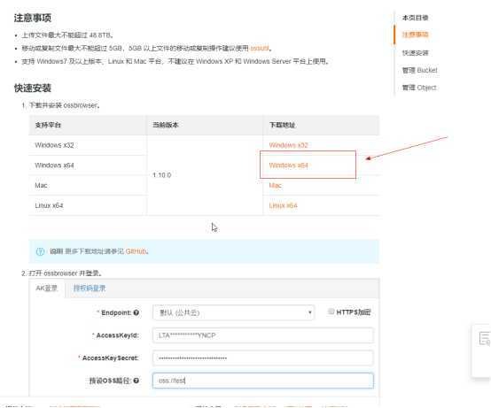Jump to 管理 Object in page contents
Image resolution: width=491 pixels, height=408 pixels.
point(419,88)
